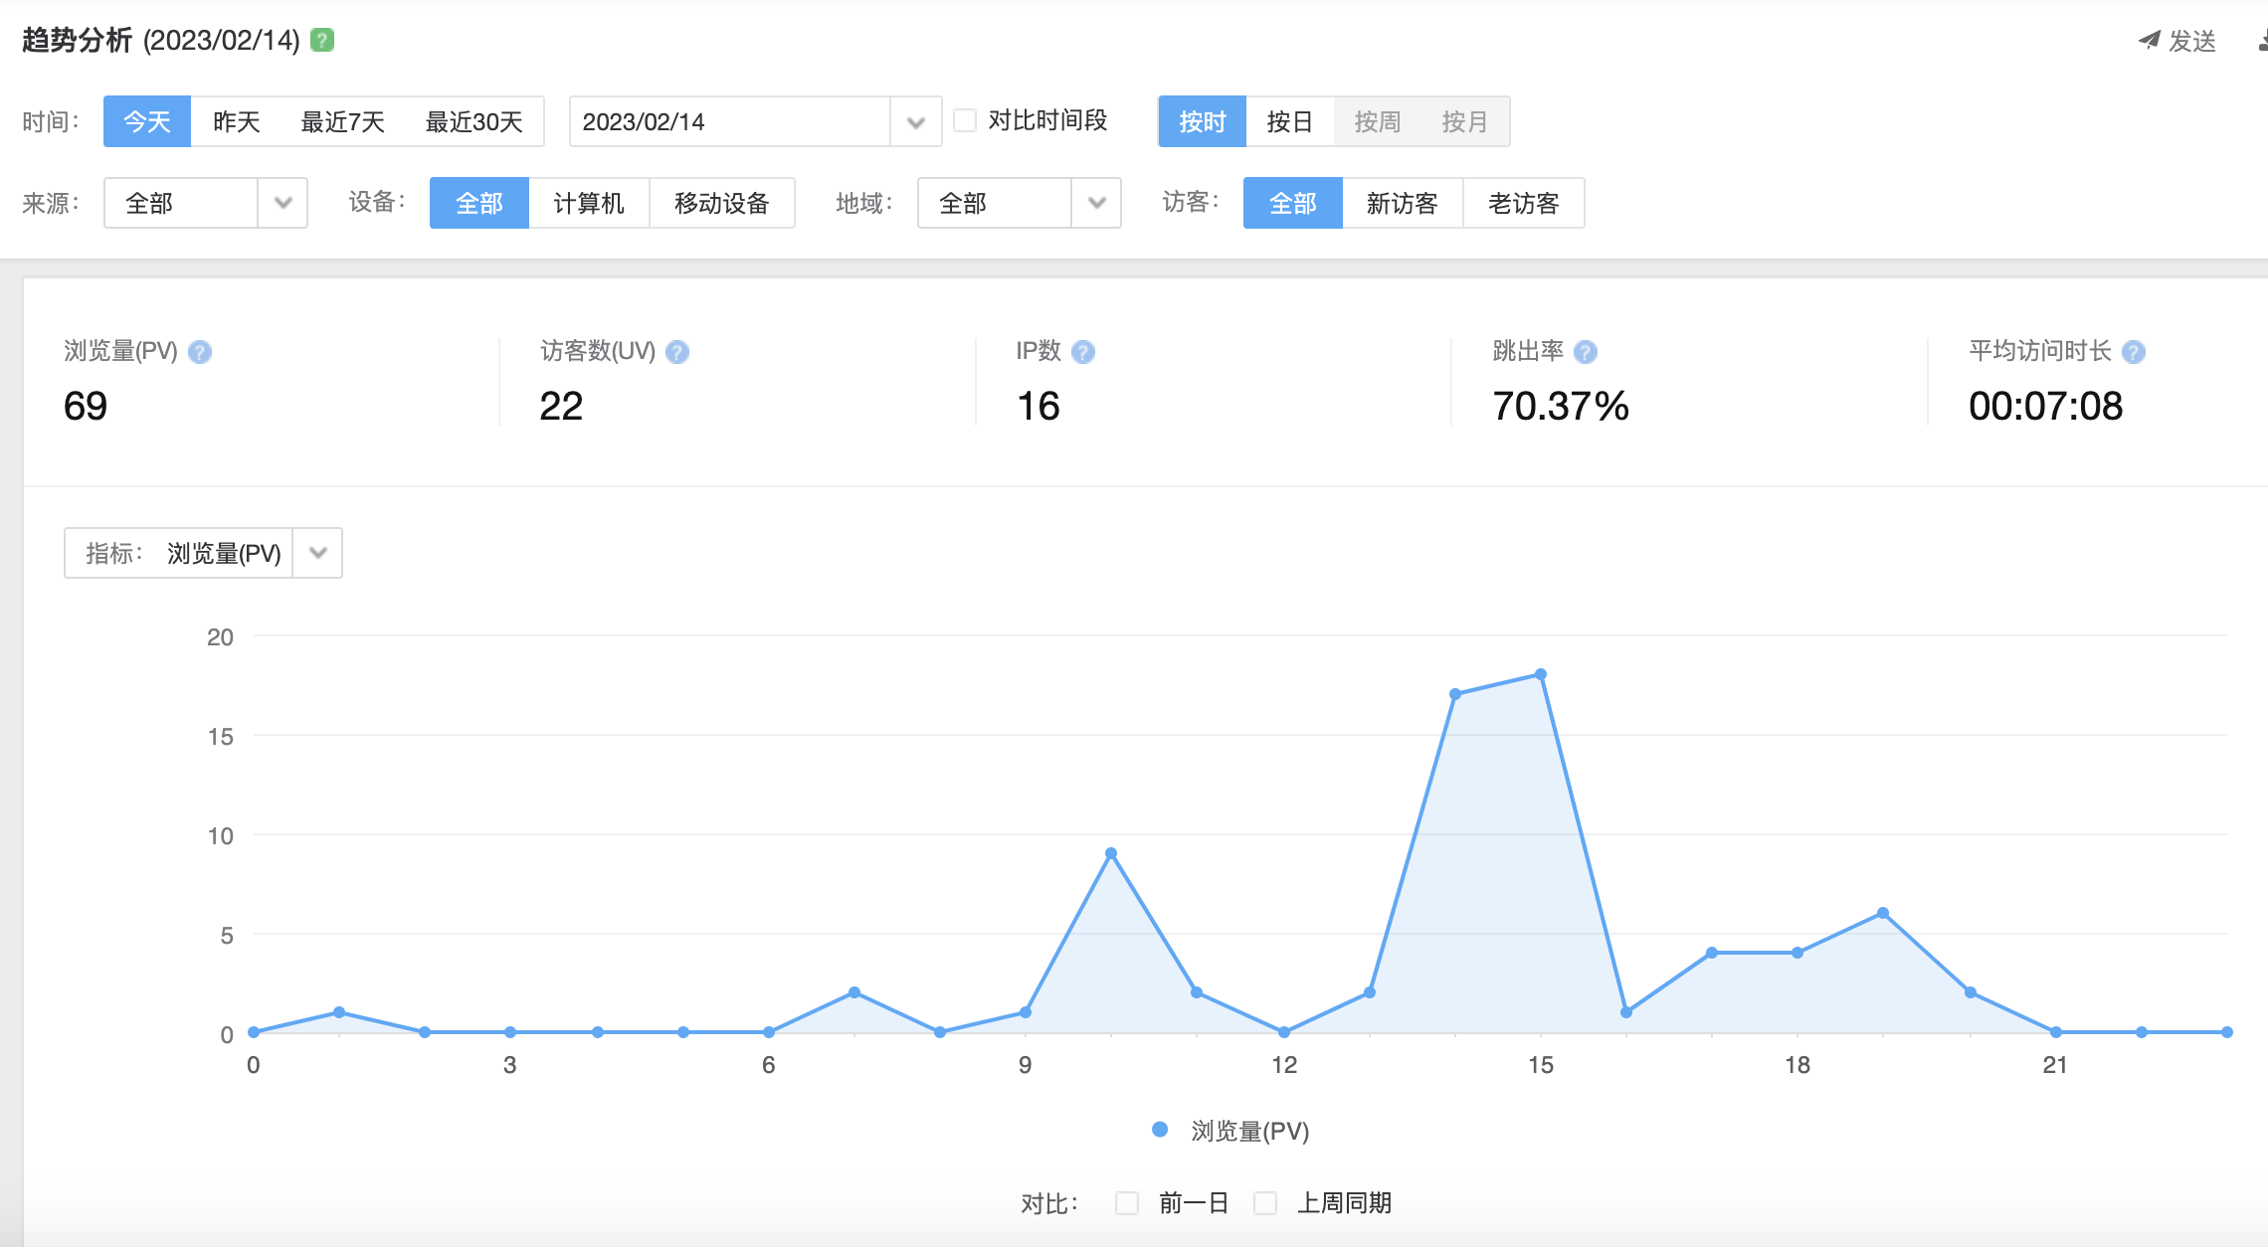Click help icon next to 平均访问时长

(x=2133, y=352)
